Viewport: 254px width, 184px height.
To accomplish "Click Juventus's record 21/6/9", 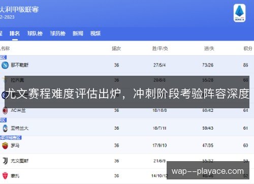I will pyautogui.click(x=160, y=161).
